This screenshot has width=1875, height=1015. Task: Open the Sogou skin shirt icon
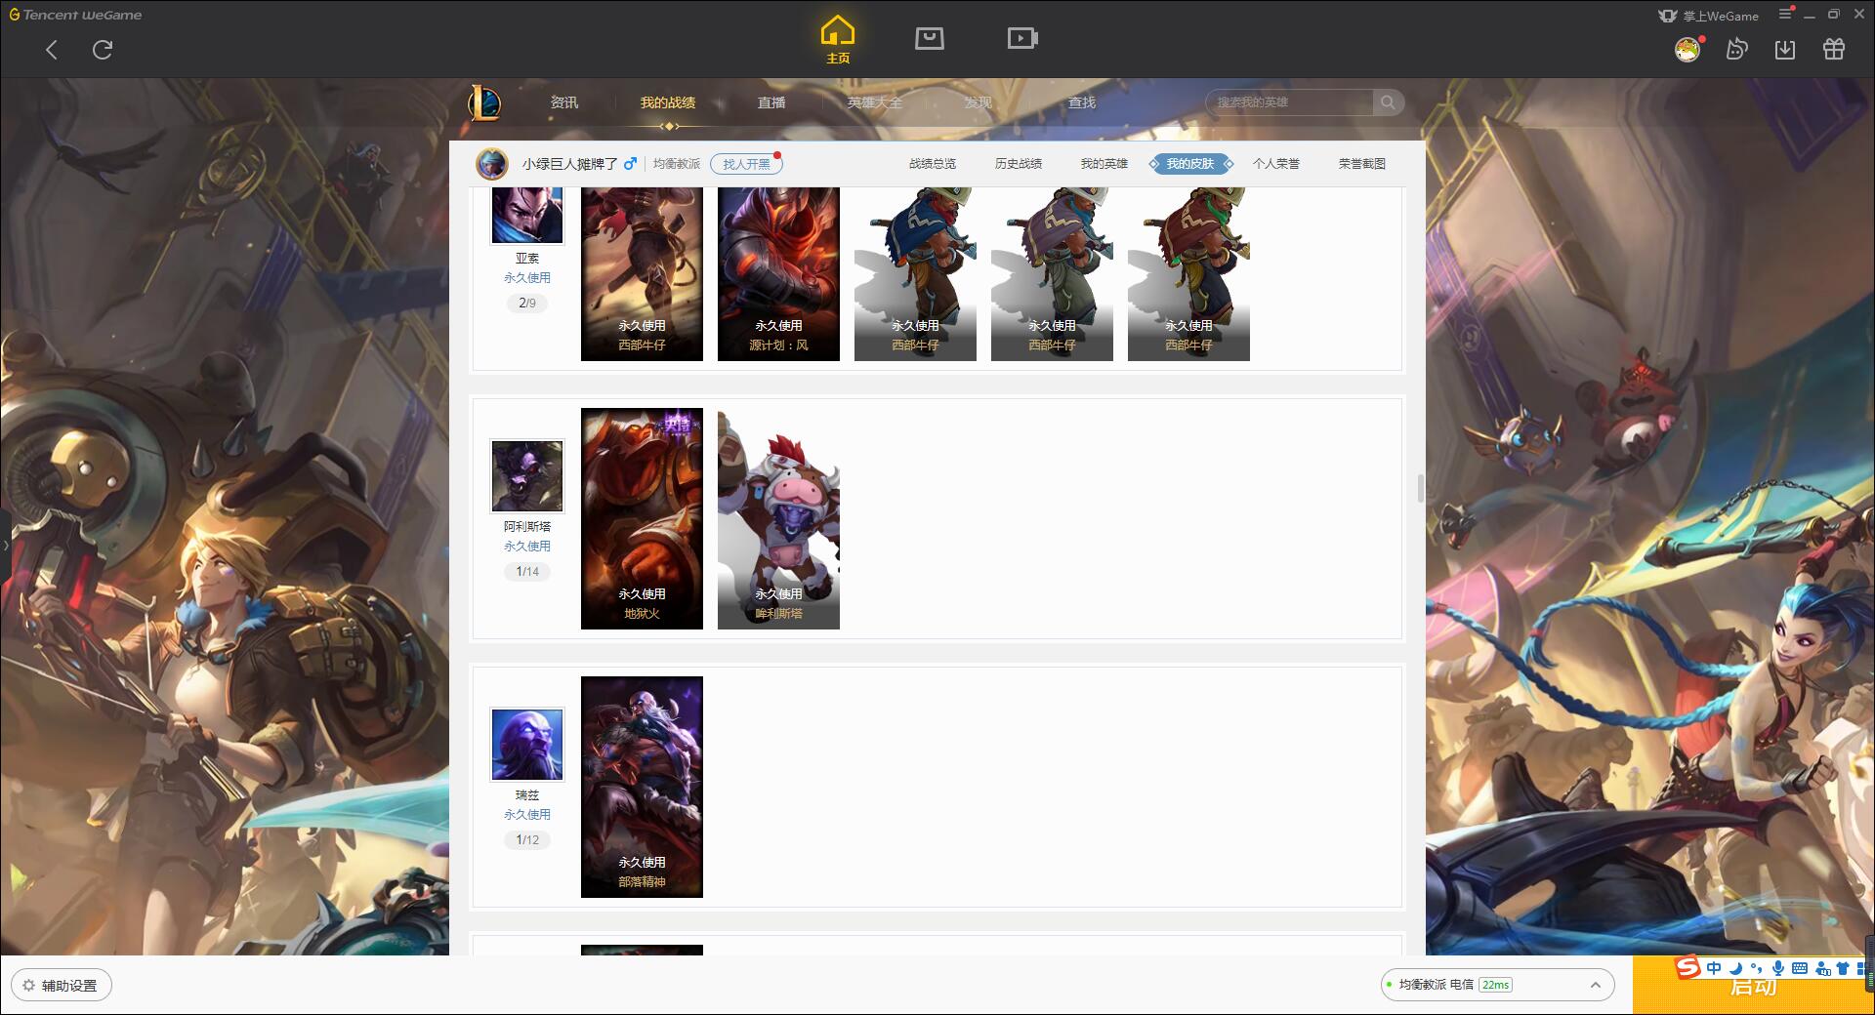click(x=1843, y=968)
